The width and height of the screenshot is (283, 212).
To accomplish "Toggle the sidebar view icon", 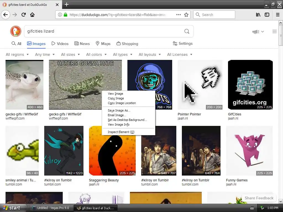I will pos(267,15).
